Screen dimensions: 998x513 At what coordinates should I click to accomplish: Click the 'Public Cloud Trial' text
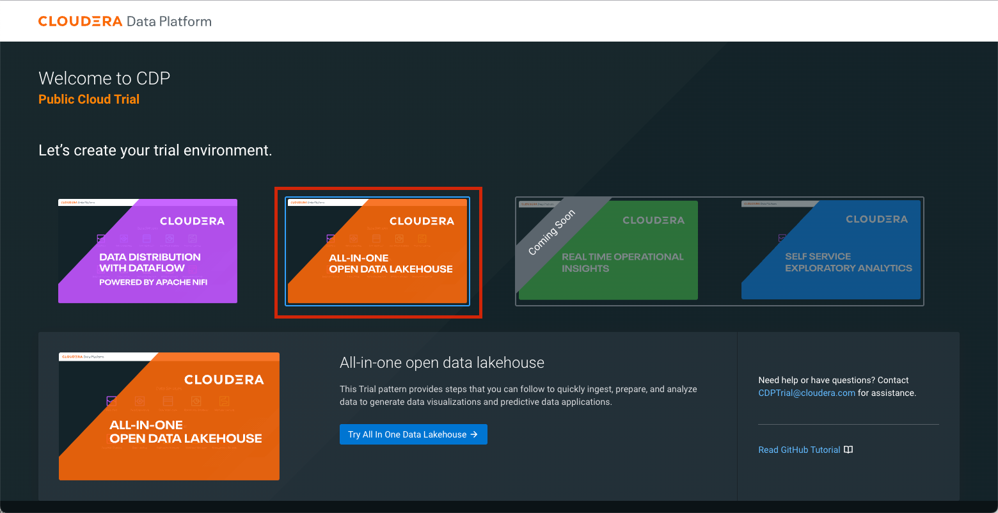[89, 99]
